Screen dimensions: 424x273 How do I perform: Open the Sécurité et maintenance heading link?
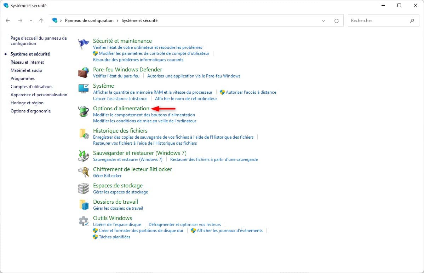pos(122,41)
